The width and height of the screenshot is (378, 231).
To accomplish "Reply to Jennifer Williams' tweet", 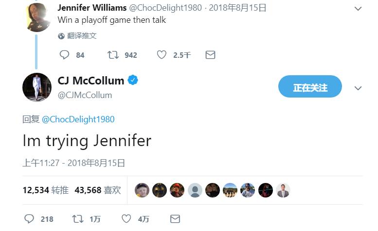I will click(65, 55).
